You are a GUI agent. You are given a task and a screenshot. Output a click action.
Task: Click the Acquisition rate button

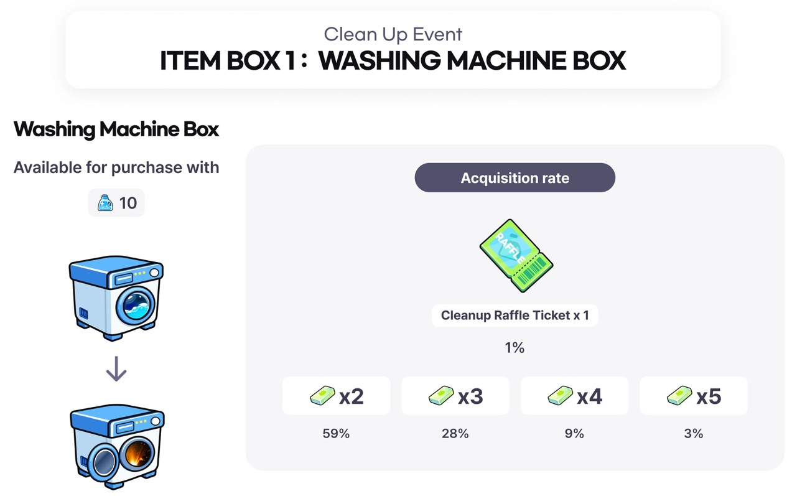coord(515,178)
